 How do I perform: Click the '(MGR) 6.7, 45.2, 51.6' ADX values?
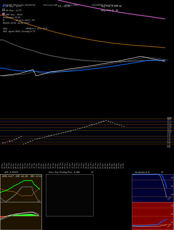(36, 29)
